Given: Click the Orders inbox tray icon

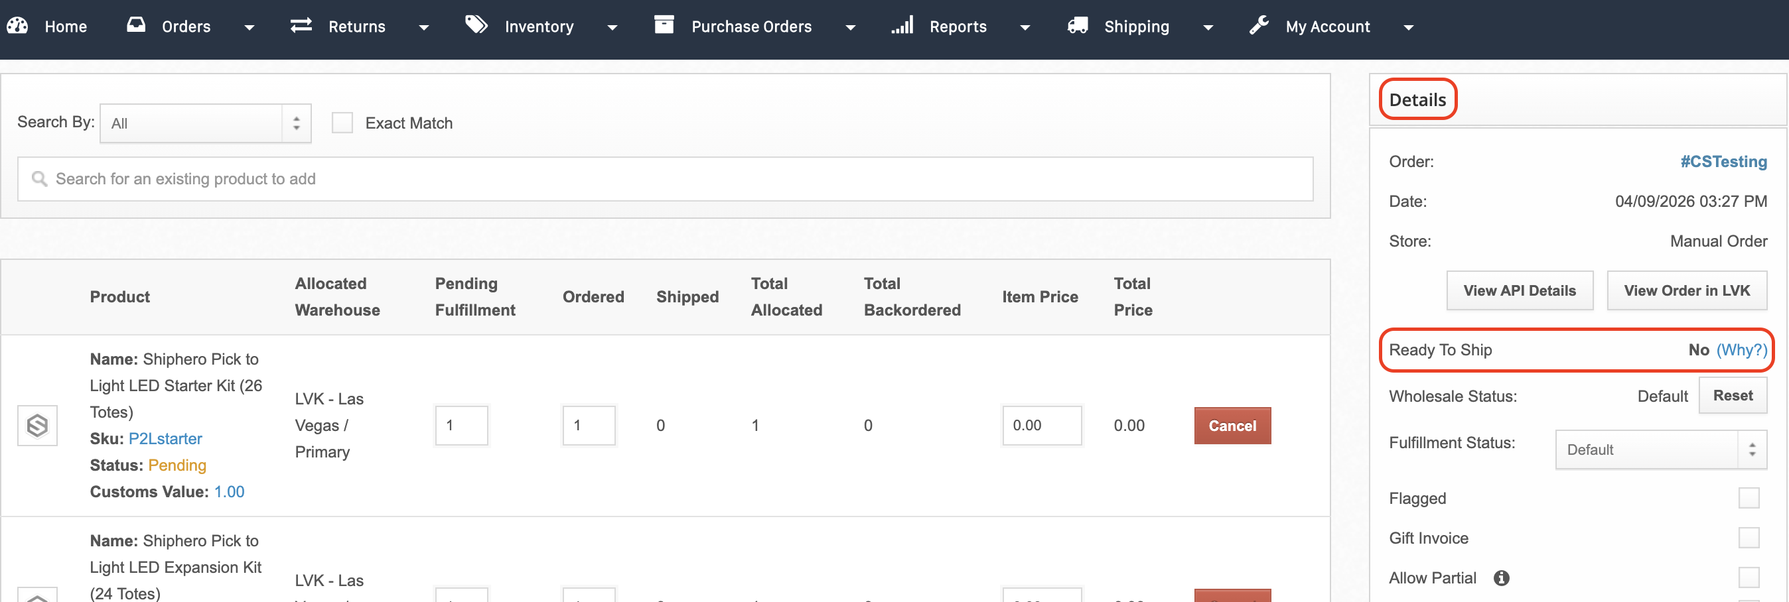Looking at the screenshot, I should (x=136, y=25).
